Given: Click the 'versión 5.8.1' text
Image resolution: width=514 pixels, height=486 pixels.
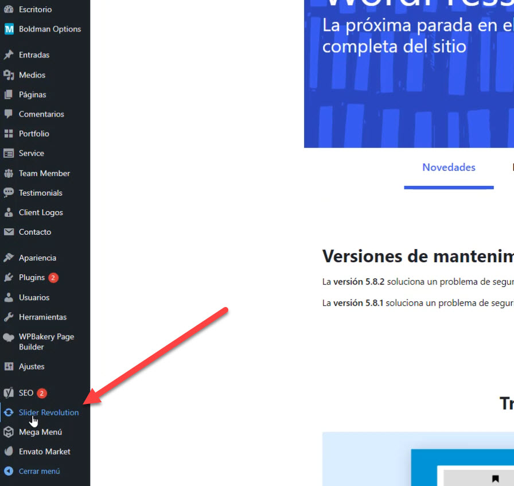Looking at the screenshot, I should pos(359,303).
